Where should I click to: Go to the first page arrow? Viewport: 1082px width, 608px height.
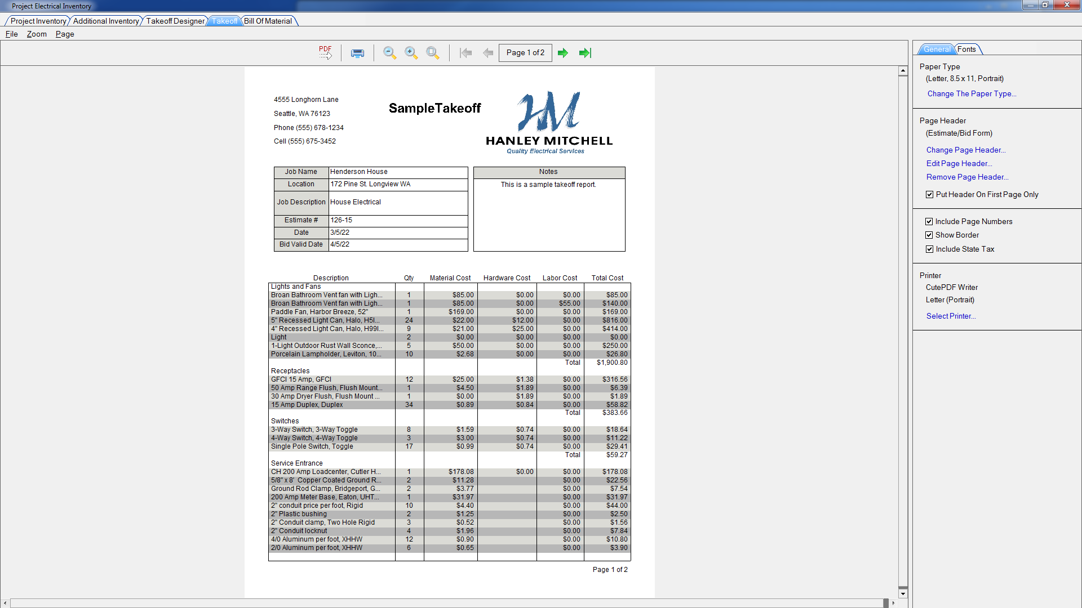(465, 53)
